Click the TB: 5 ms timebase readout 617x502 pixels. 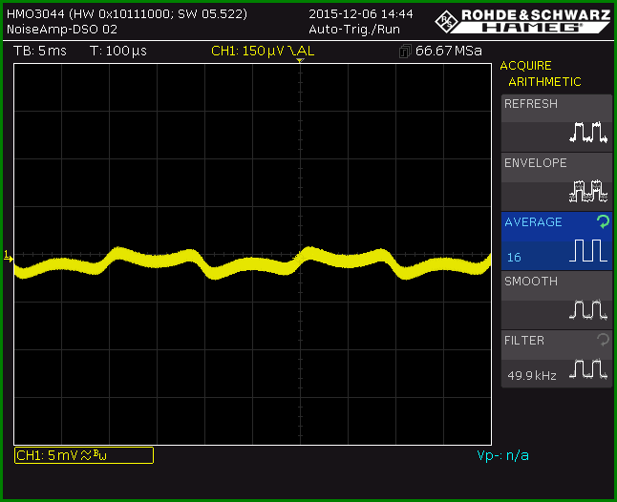pos(40,51)
